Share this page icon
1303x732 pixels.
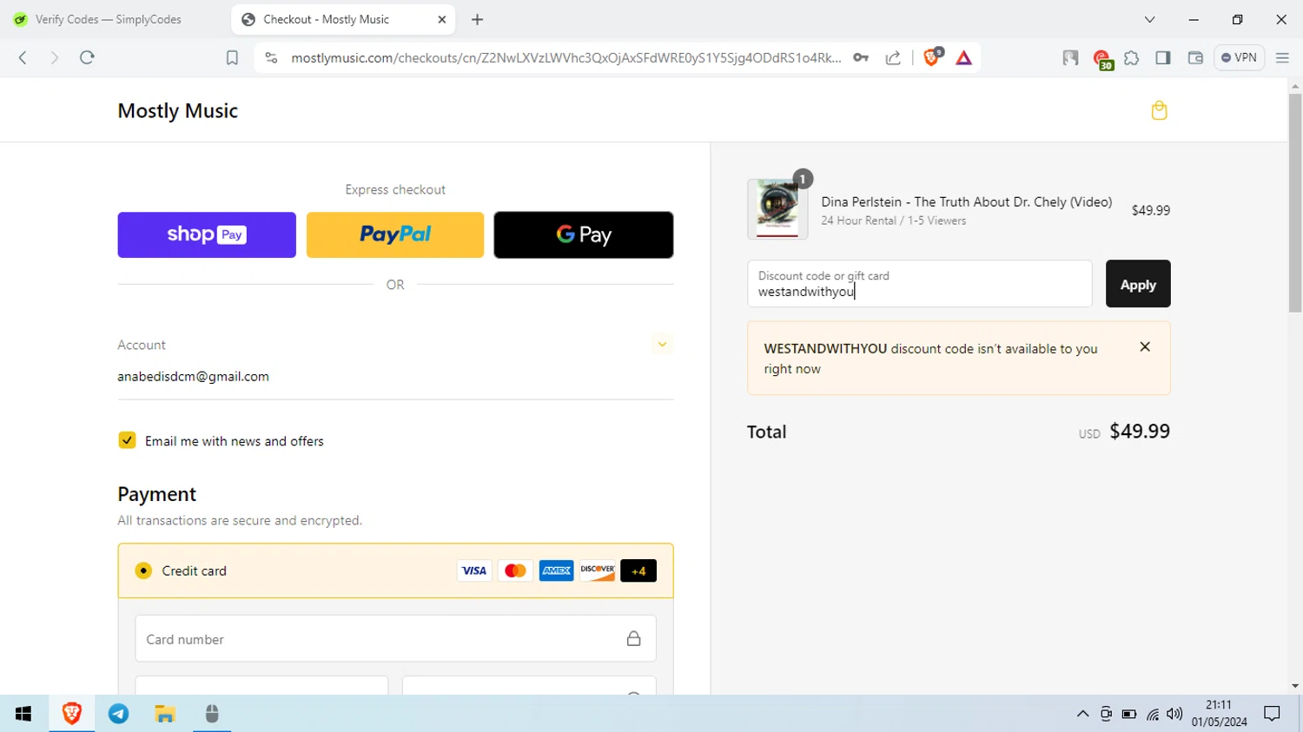[893, 57]
